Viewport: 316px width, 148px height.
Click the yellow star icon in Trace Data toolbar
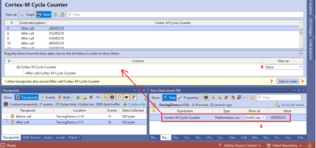click(x=252, y=98)
